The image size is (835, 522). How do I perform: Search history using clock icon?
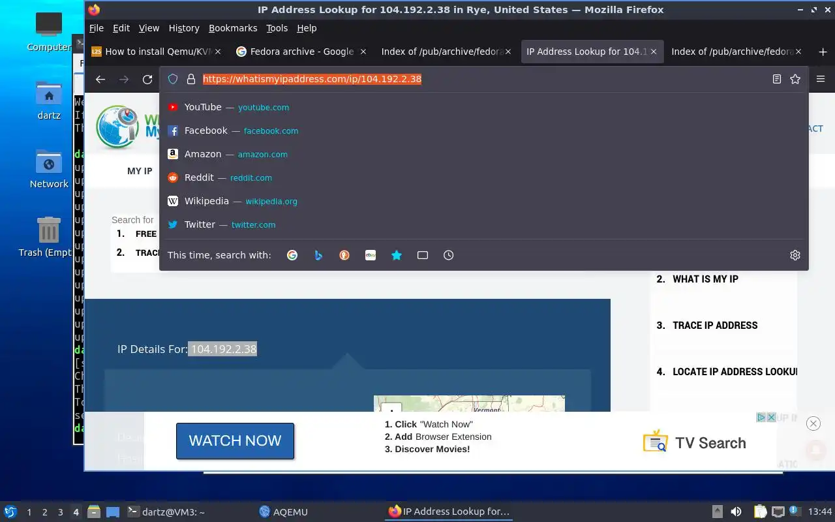[449, 255]
